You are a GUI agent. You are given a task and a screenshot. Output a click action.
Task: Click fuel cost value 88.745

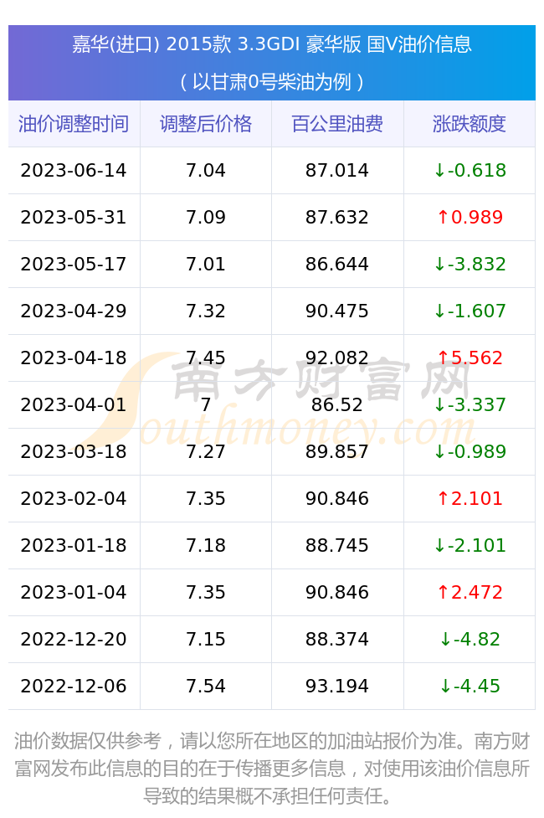pos(337,546)
